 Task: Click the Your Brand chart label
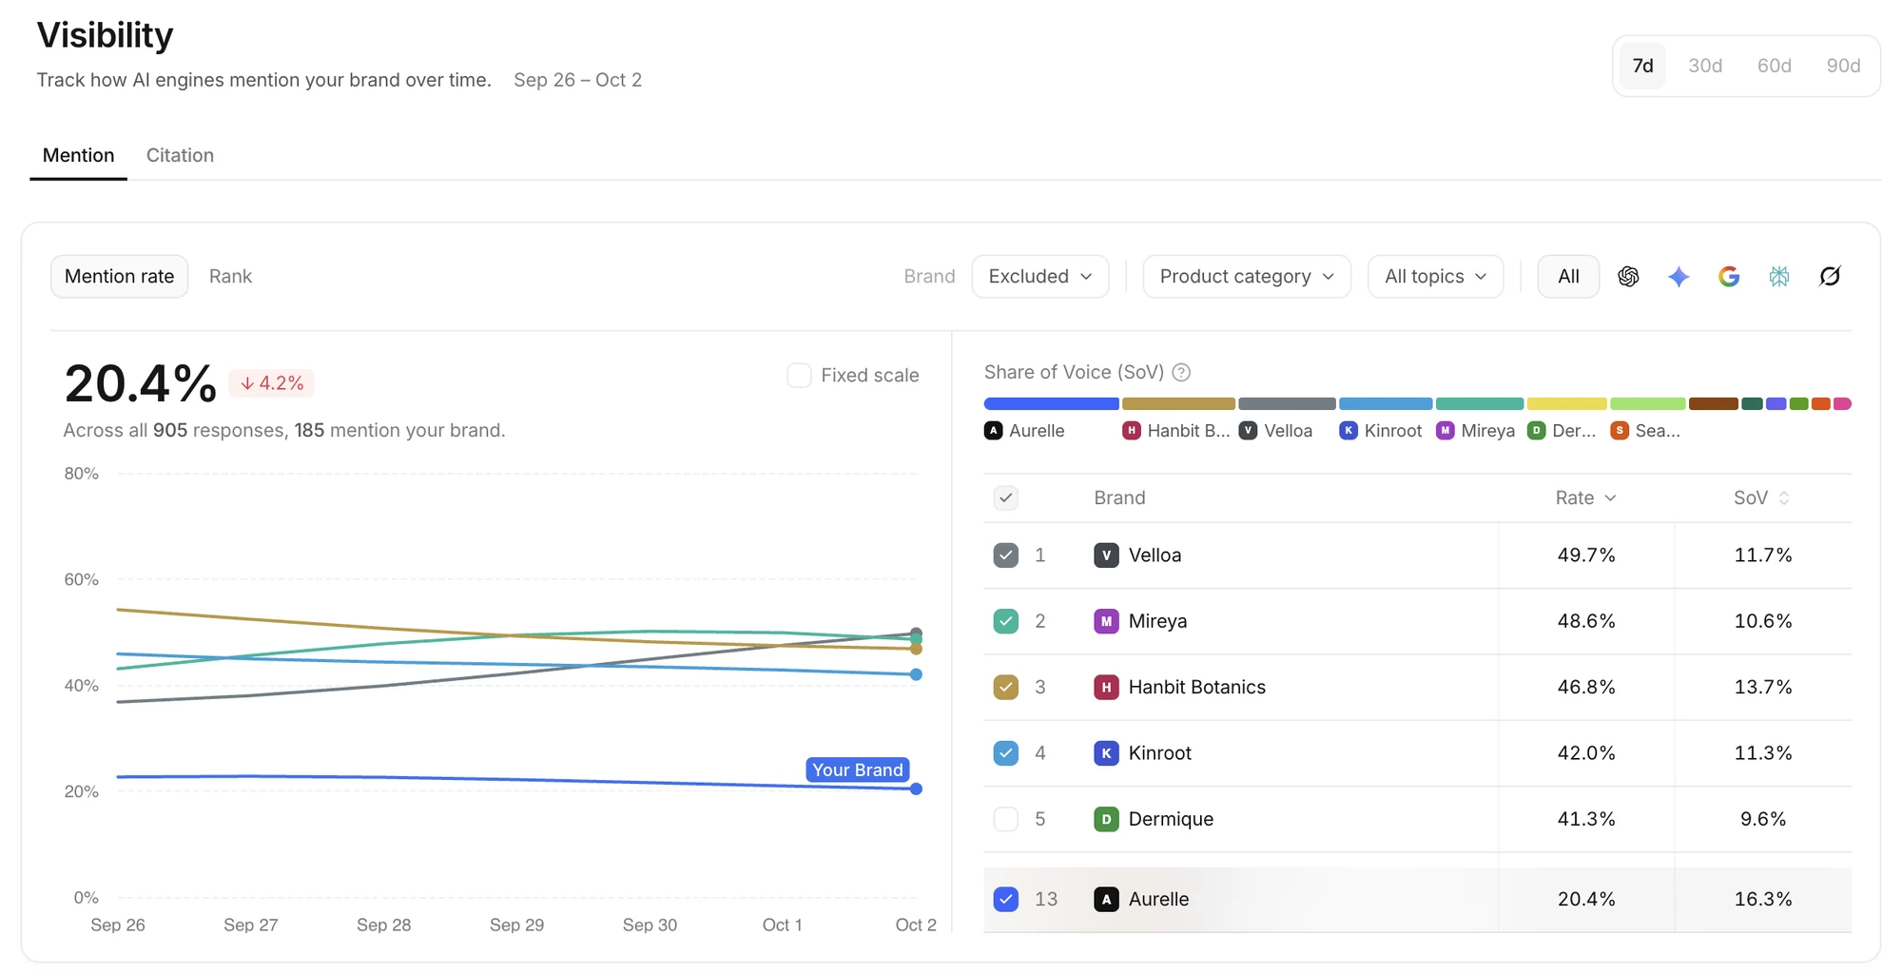click(858, 769)
